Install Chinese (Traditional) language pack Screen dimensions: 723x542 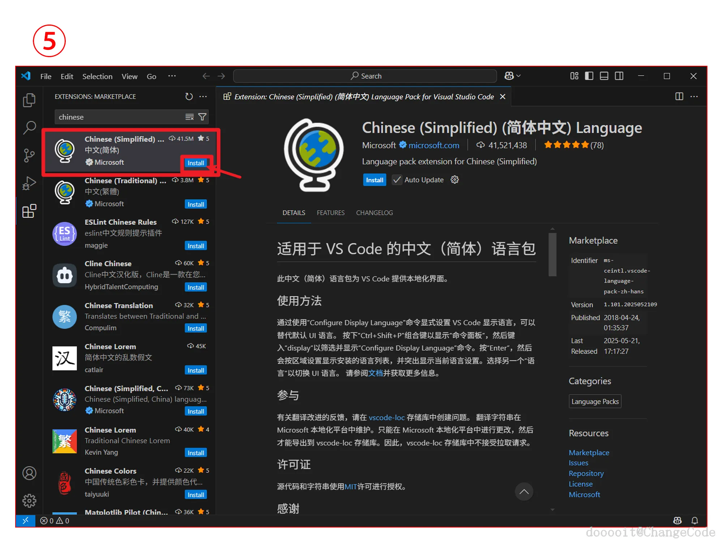pyautogui.click(x=196, y=205)
